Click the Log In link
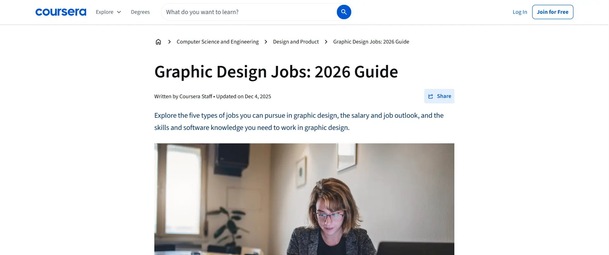This screenshot has width=609, height=255. (520, 12)
